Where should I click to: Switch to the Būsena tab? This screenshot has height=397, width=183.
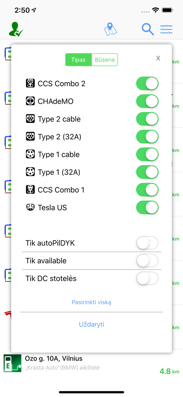(x=105, y=60)
